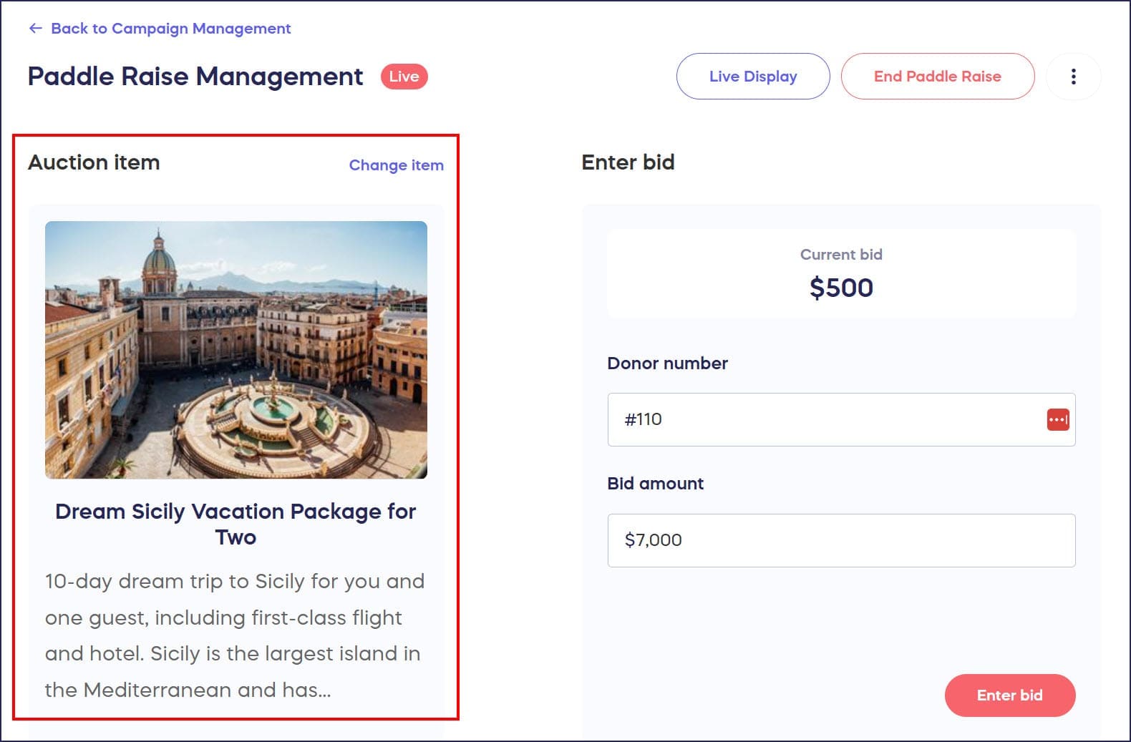Click the Auction item section heading

click(x=94, y=162)
